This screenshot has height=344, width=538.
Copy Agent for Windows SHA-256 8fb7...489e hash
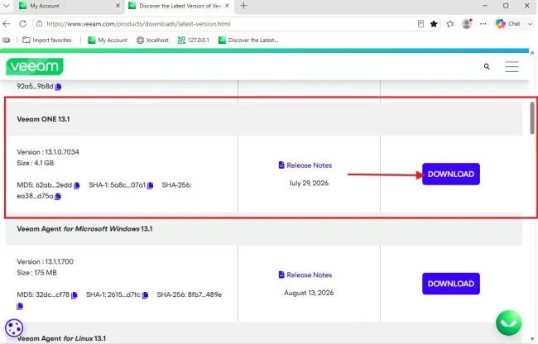[x=20, y=306]
